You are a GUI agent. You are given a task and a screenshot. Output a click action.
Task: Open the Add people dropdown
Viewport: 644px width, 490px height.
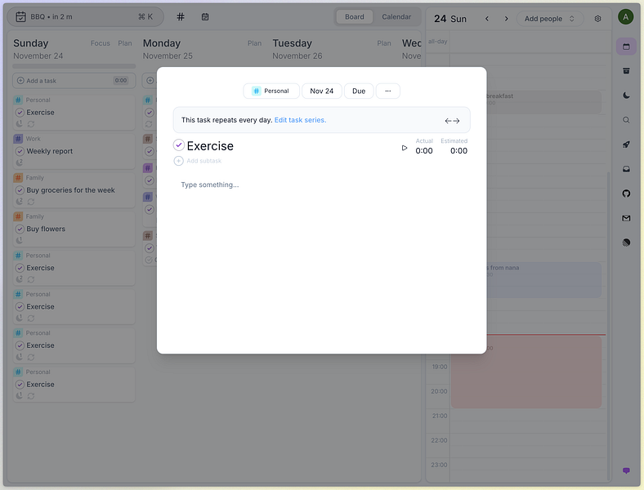point(549,19)
